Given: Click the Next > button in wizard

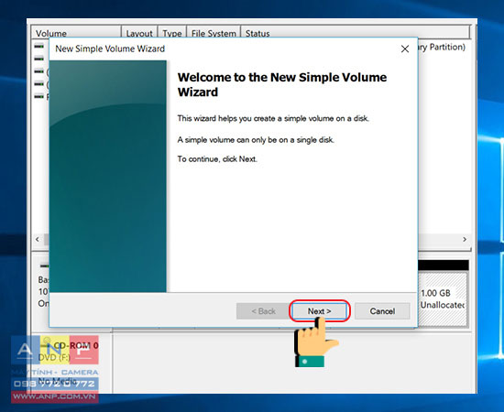Looking at the screenshot, I should click(319, 311).
